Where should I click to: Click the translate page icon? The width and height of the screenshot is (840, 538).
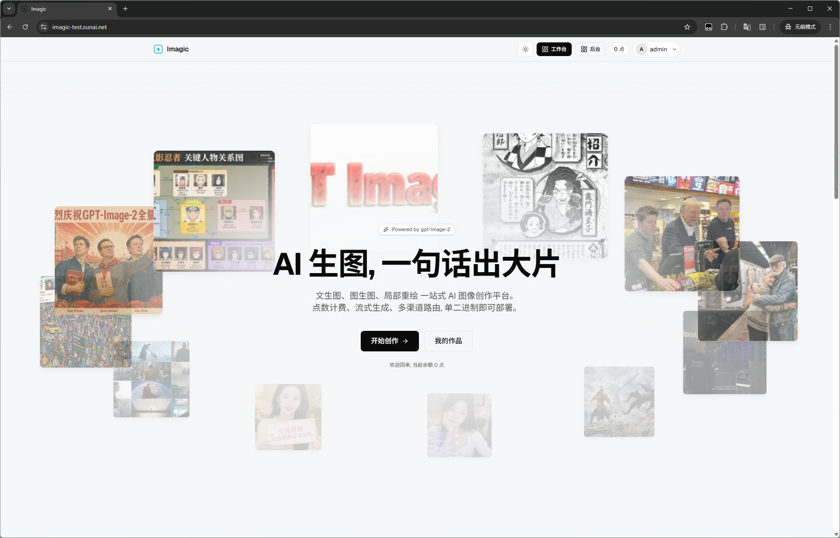[747, 27]
